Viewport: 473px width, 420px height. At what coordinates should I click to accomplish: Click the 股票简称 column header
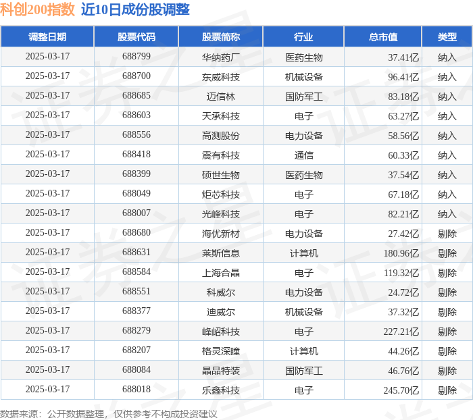click(x=221, y=36)
